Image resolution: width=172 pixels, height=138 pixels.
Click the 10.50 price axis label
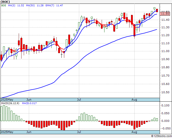coord(165,92)
